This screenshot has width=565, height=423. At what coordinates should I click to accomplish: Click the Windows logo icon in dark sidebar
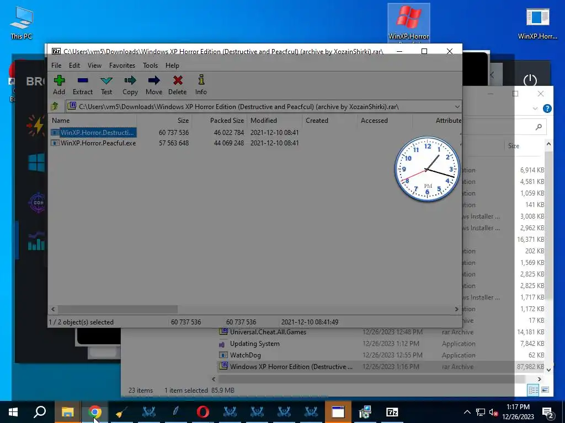(36, 162)
